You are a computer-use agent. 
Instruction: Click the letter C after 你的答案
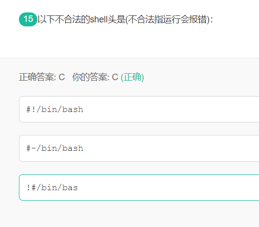[115, 77]
